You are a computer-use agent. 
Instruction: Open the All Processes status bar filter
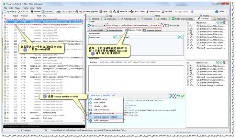click(x=24, y=130)
